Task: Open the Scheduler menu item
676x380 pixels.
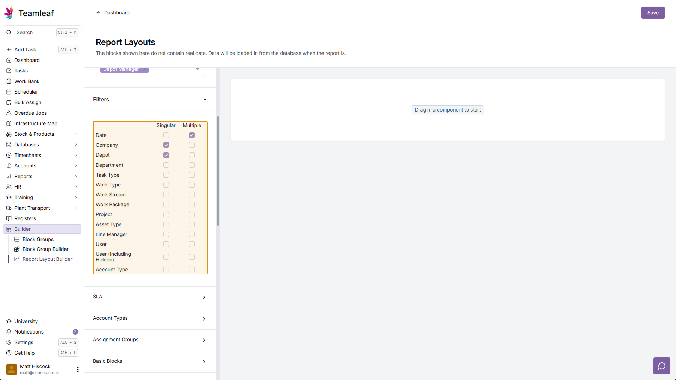Action: point(26,92)
